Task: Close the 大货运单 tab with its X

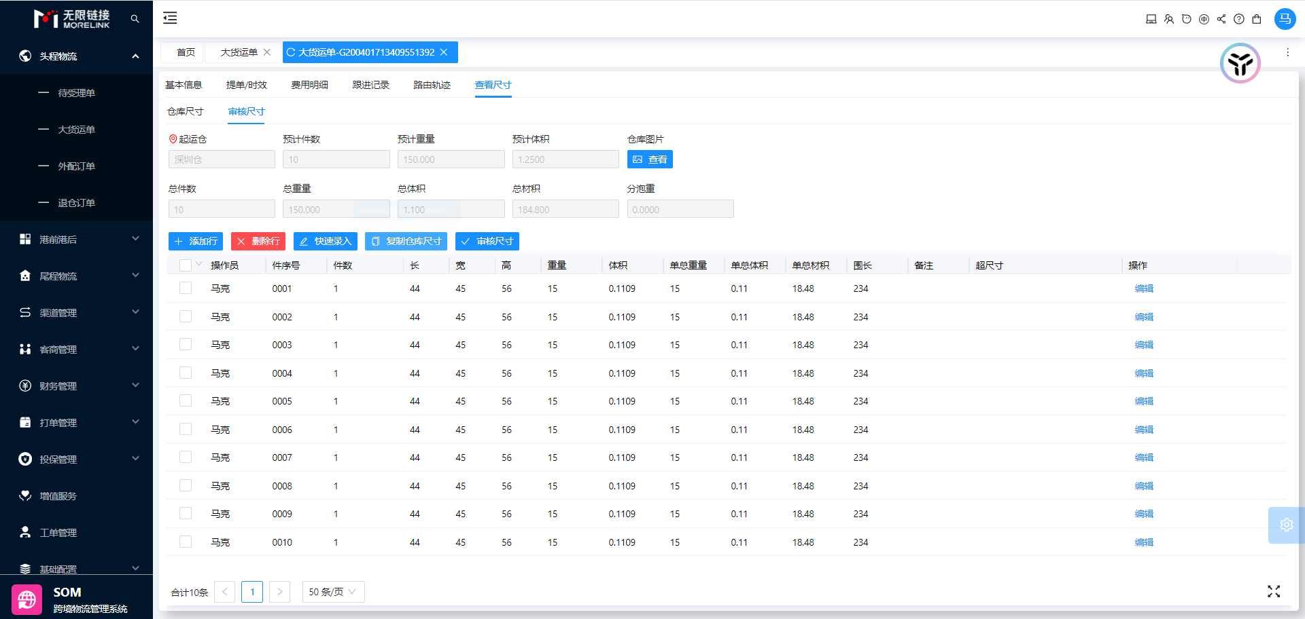Action: [267, 52]
